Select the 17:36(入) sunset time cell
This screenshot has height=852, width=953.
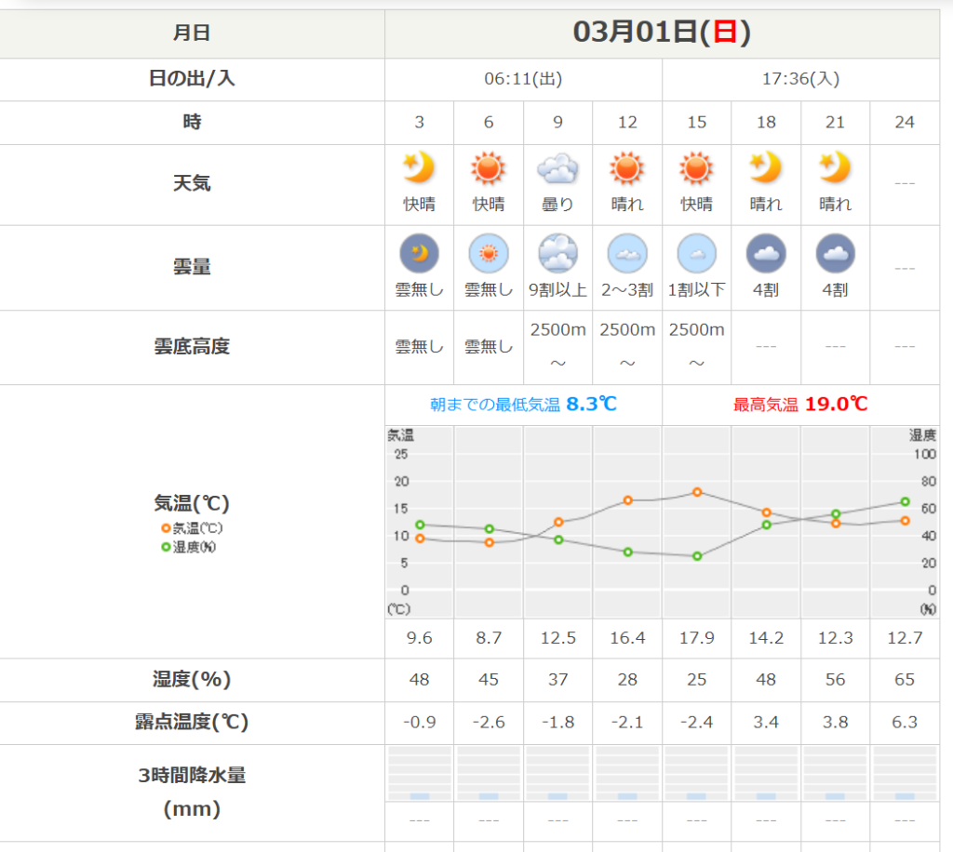[800, 79]
